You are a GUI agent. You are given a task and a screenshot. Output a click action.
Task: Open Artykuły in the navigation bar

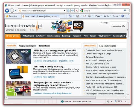point(40,36)
